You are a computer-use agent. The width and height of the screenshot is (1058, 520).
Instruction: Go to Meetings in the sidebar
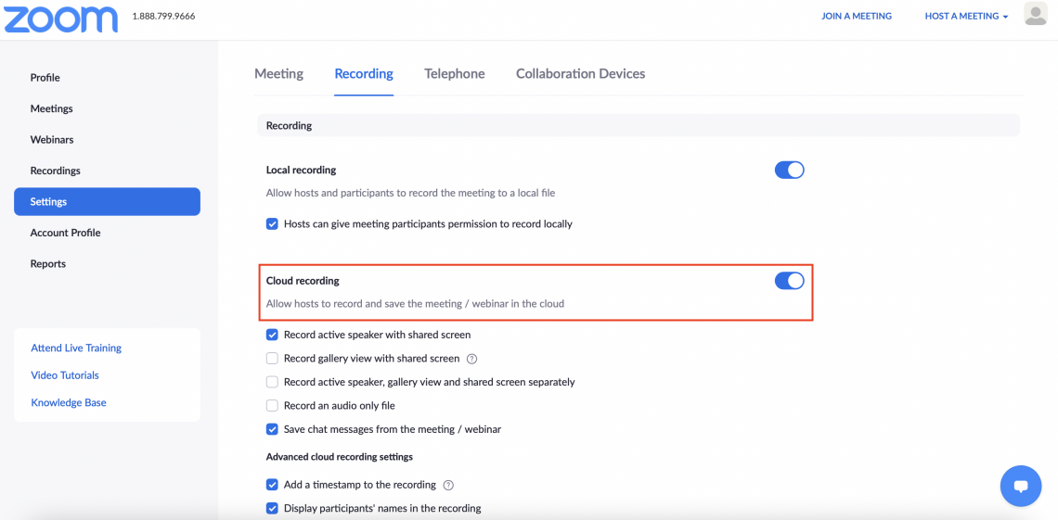pyautogui.click(x=51, y=108)
